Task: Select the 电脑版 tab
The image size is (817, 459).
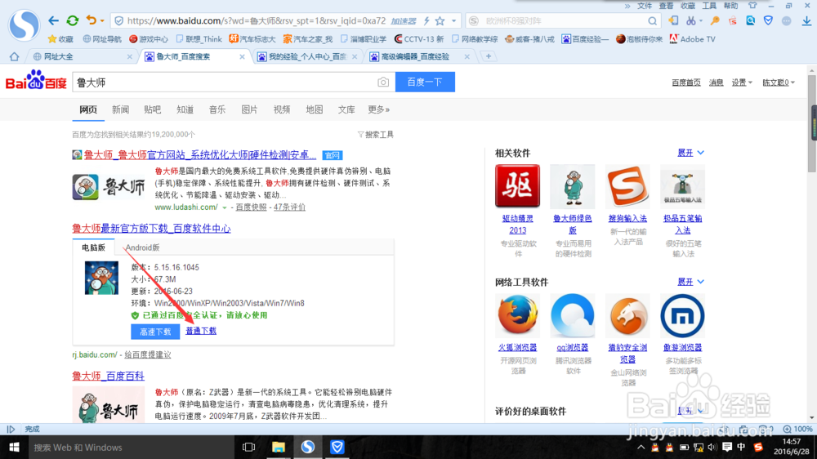Action: coord(93,247)
